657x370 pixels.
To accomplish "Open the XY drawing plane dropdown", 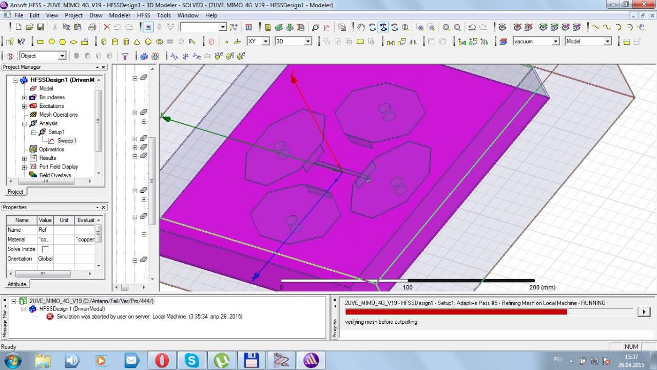I will click(265, 42).
